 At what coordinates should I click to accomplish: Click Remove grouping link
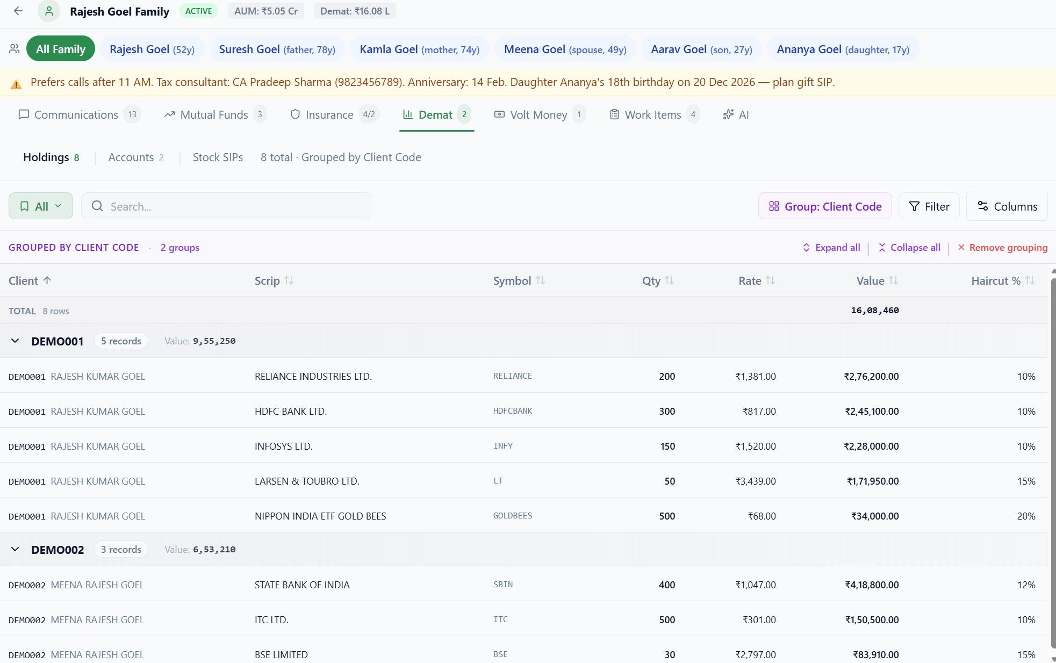1002,248
